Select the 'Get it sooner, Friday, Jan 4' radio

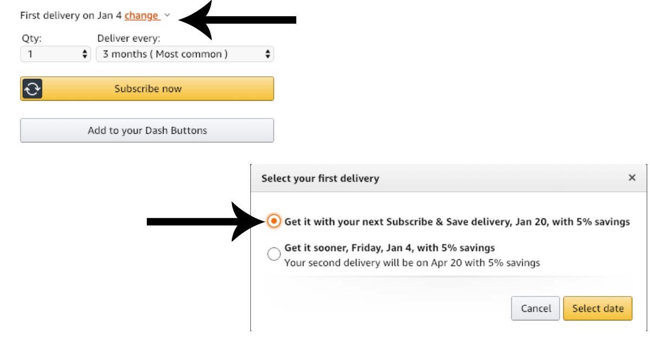point(275,253)
